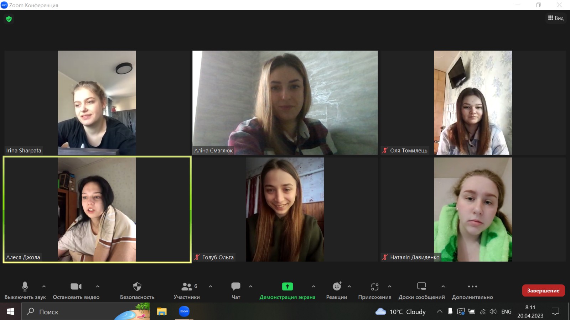Start screen sharing via Демонстрация экрана

coord(287,287)
